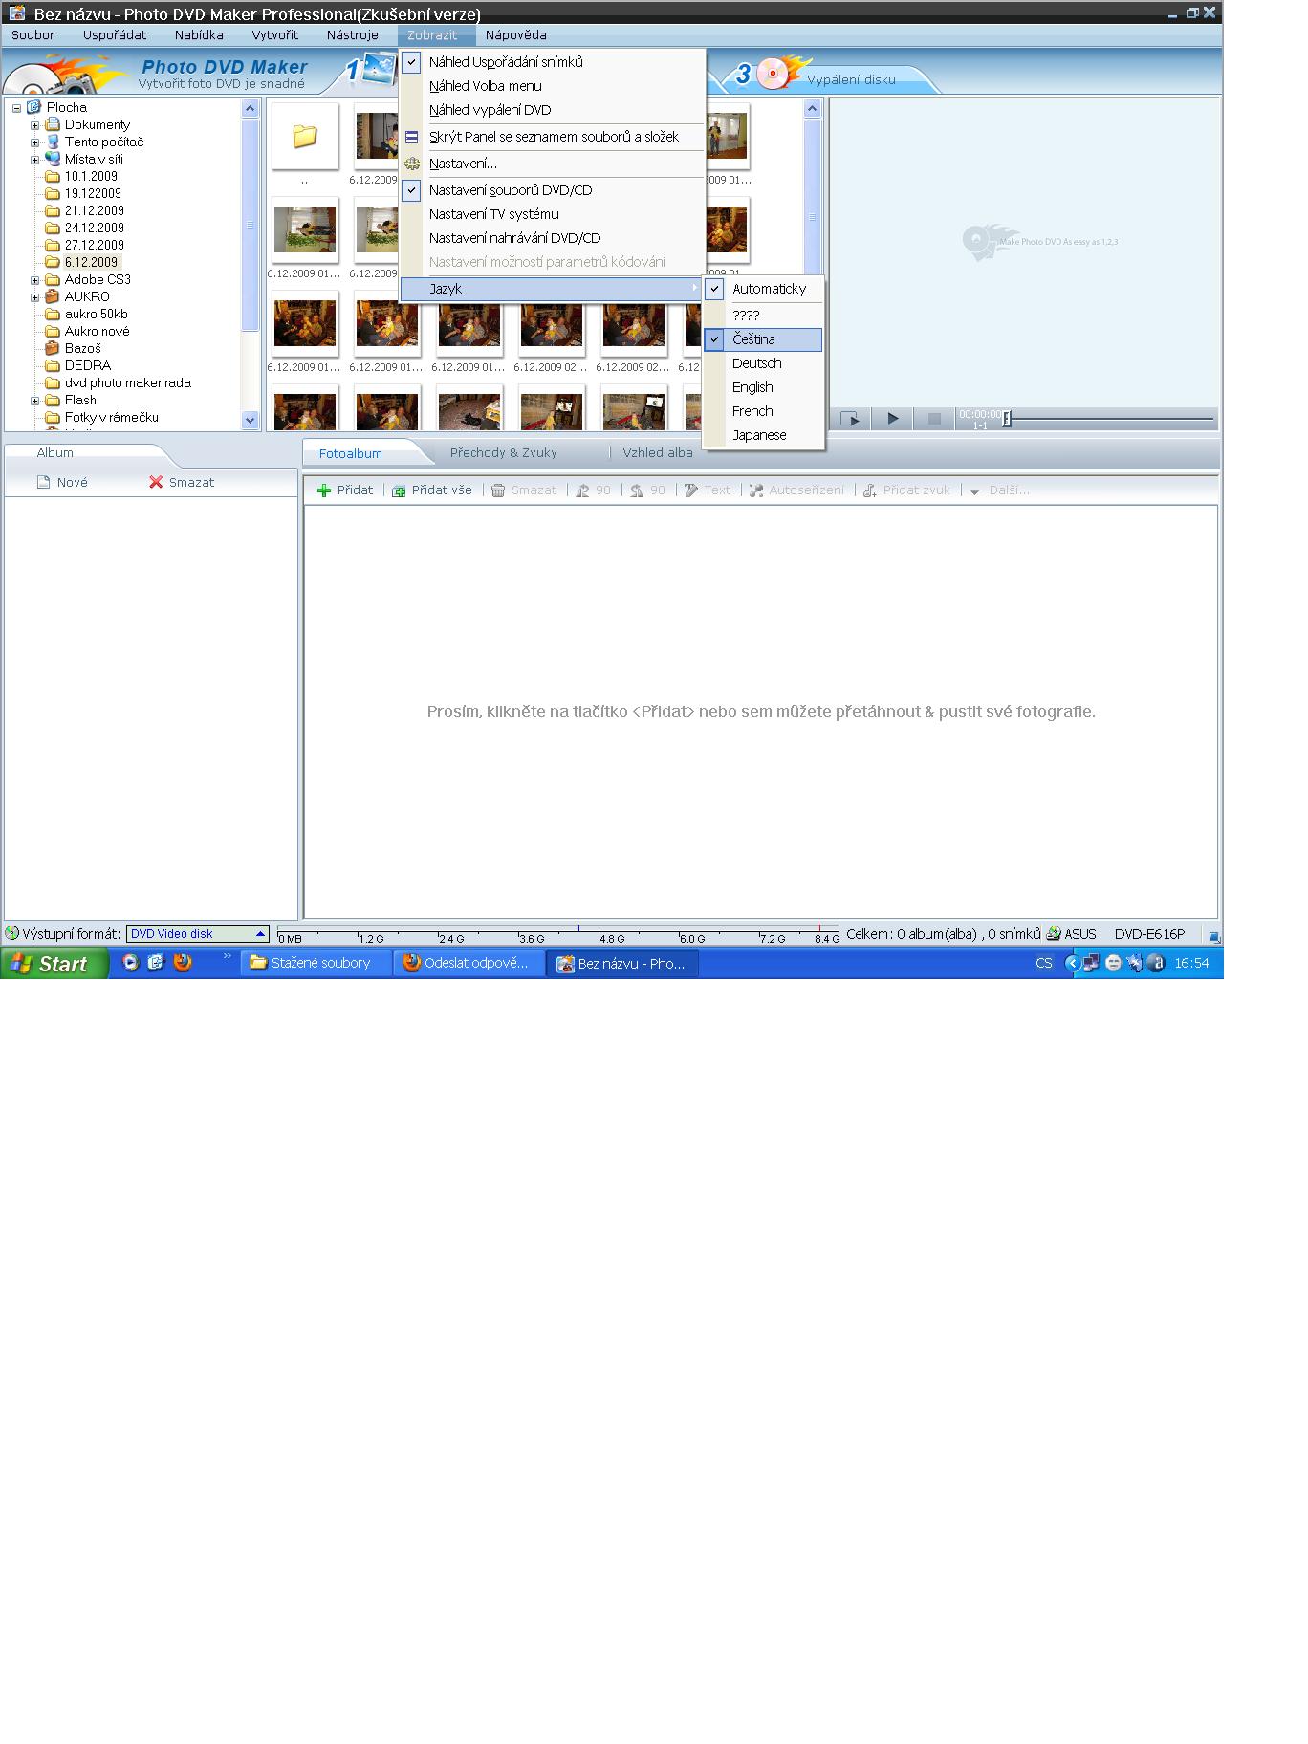
Task: Toggle Náhled Uspořádání snímků checked option
Action: [505, 62]
